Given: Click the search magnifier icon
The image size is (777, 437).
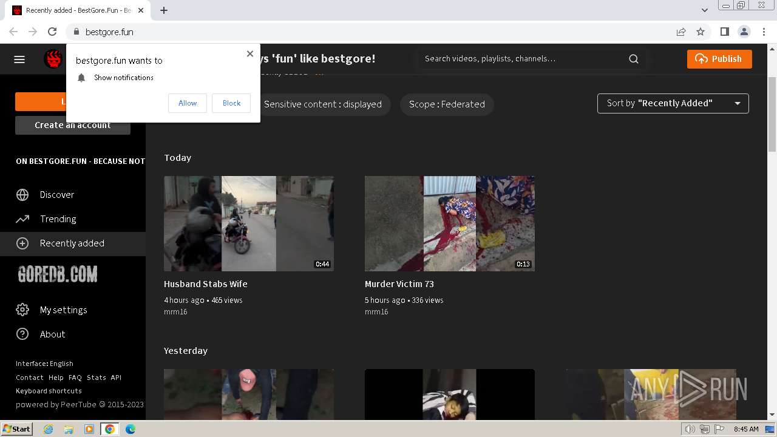Looking at the screenshot, I should point(634,59).
